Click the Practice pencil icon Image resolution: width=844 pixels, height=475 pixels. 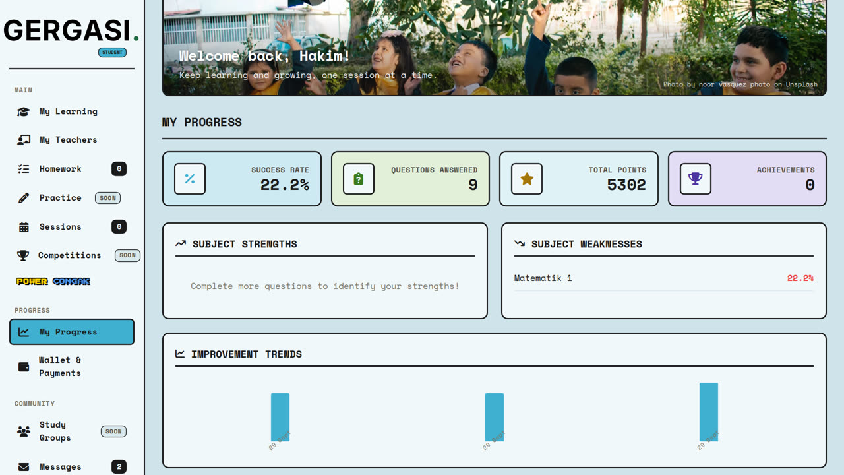24,198
